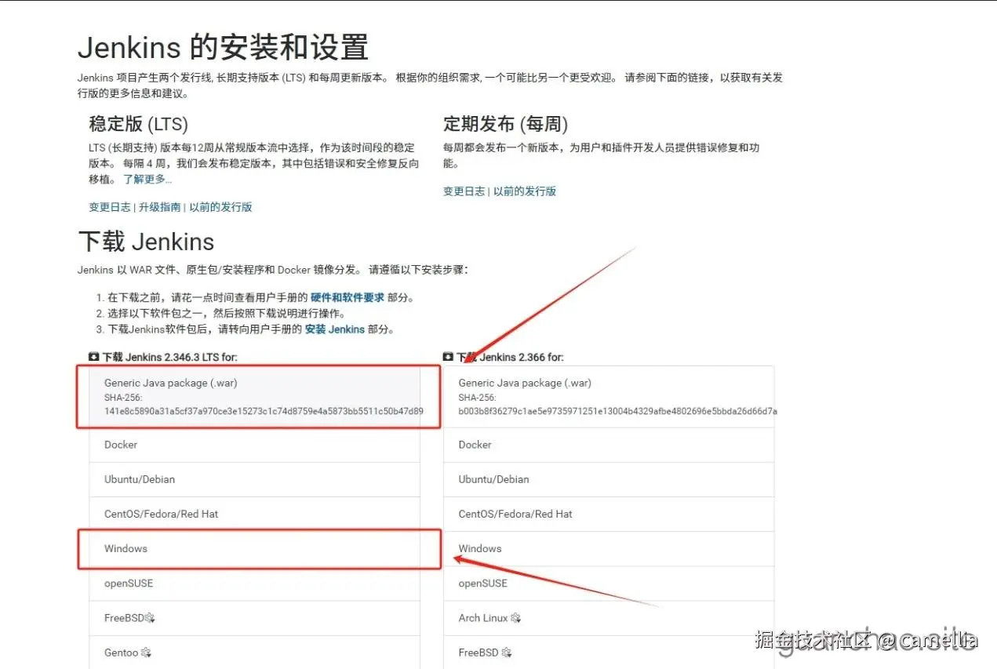Click the SHA-256 hash starting with 141e8c5890
The image size is (997, 669).
264,411
